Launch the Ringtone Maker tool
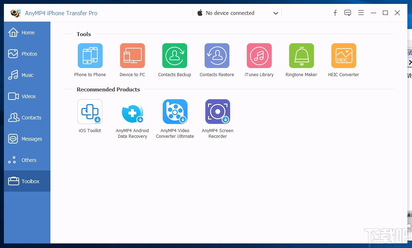This screenshot has height=248, width=412. pos(302,56)
